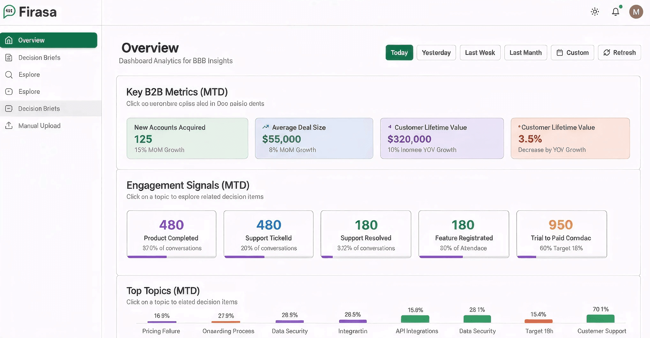
Task: Open the New Accounts Acquired card
Action: tap(187, 138)
